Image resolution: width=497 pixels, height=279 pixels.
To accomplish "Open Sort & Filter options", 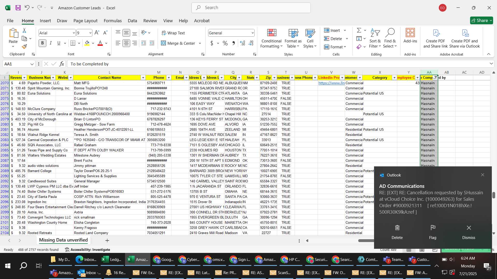I will tap(375, 38).
